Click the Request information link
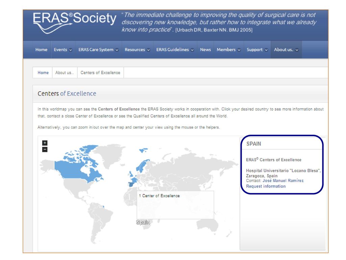This screenshot has width=346, height=260. click(266, 186)
